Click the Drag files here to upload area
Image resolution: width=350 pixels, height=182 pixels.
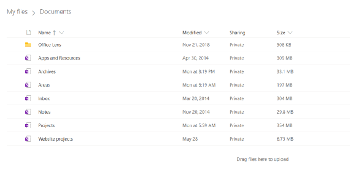(262, 159)
